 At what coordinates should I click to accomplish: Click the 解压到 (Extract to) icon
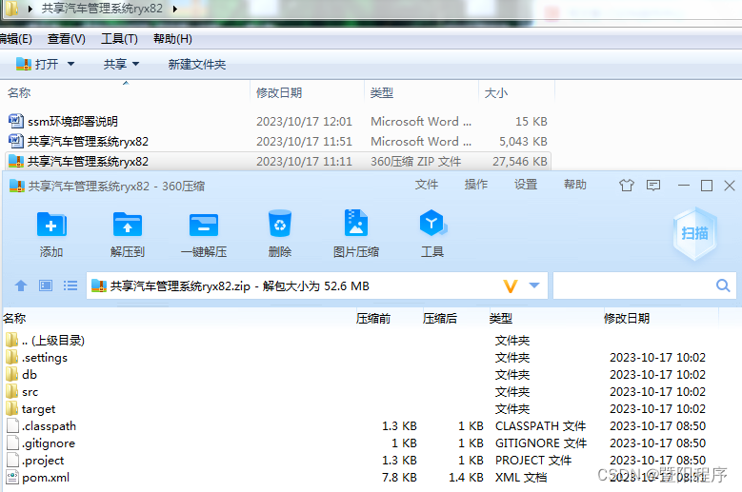pyautogui.click(x=128, y=225)
